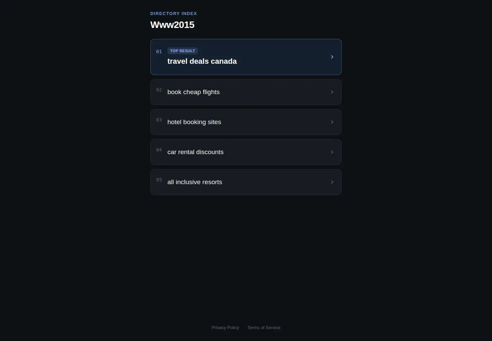This screenshot has height=341, width=492.
Task: Click the number 03 beside hotel booking sites
Action: [x=159, y=120]
